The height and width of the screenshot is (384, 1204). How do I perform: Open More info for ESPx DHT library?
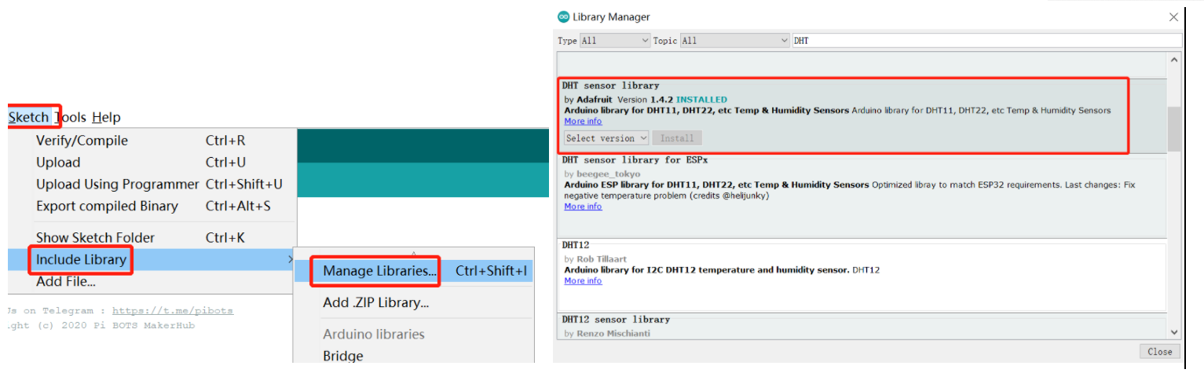[x=583, y=207]
